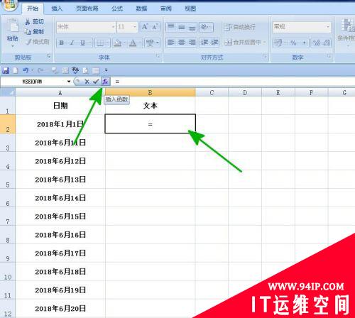Open the Name Box dropdown arrow
Screen dimensions: 355x318
click(69, 82)
